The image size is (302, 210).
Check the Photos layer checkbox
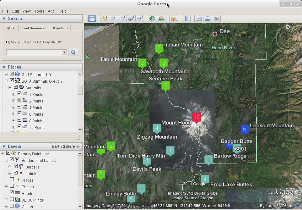(12, 186)
